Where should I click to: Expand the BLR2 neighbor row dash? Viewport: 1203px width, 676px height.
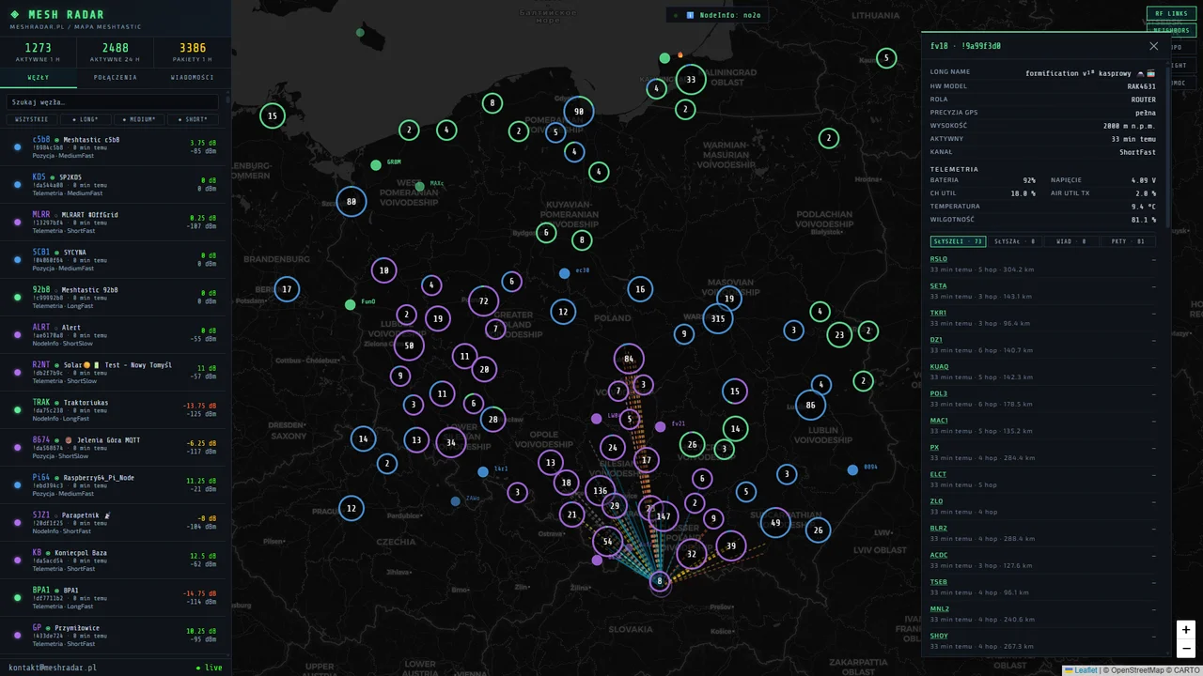(x=1154, y=529)
